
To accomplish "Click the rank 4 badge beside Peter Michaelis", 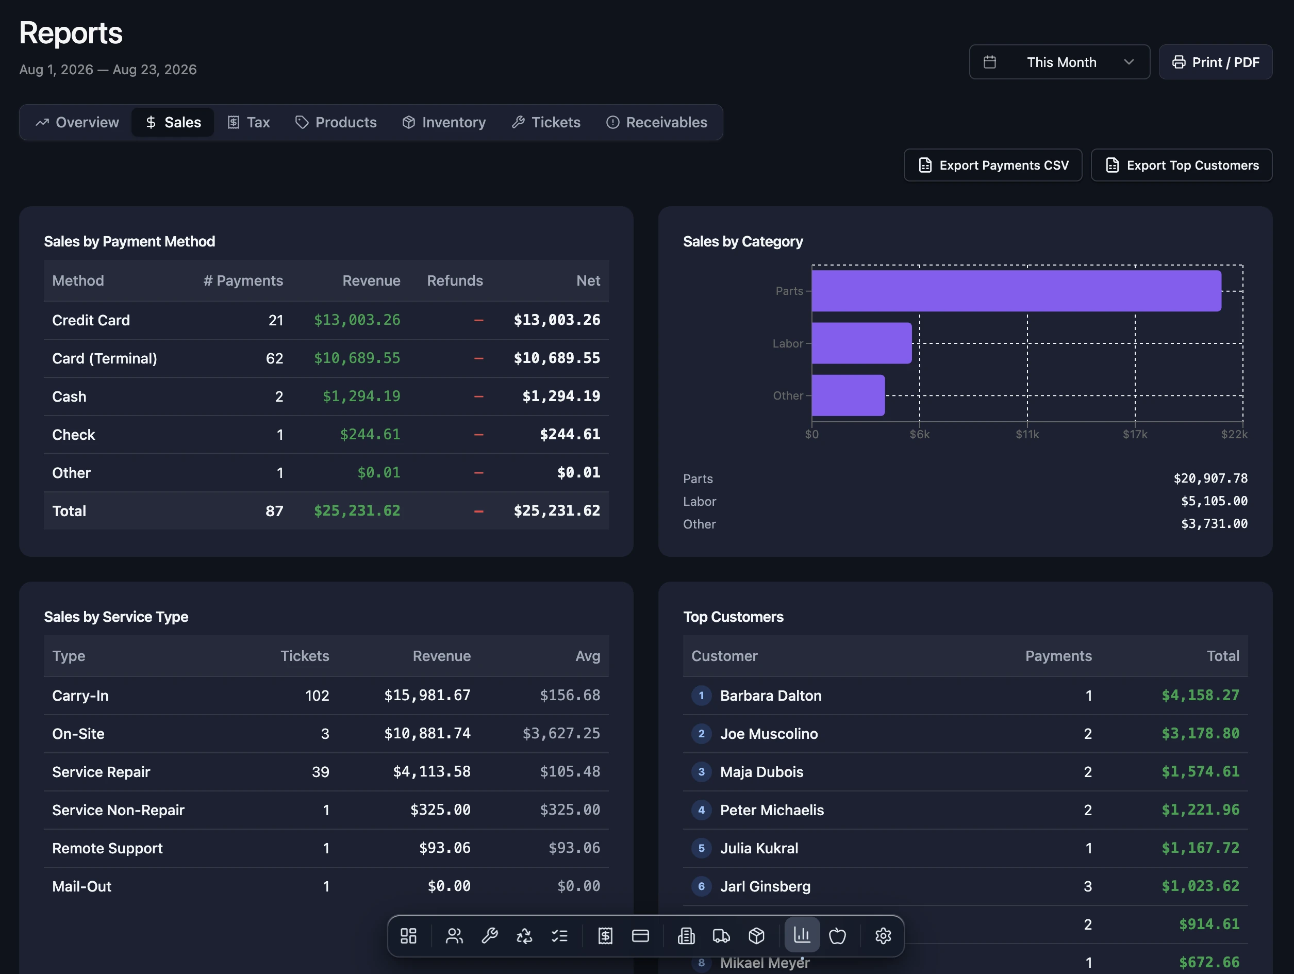I will pos(702,810).
